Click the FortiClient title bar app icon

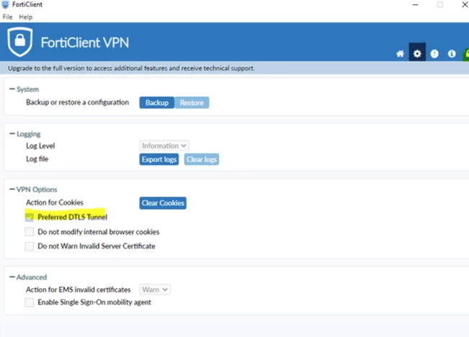pos(5,4)
